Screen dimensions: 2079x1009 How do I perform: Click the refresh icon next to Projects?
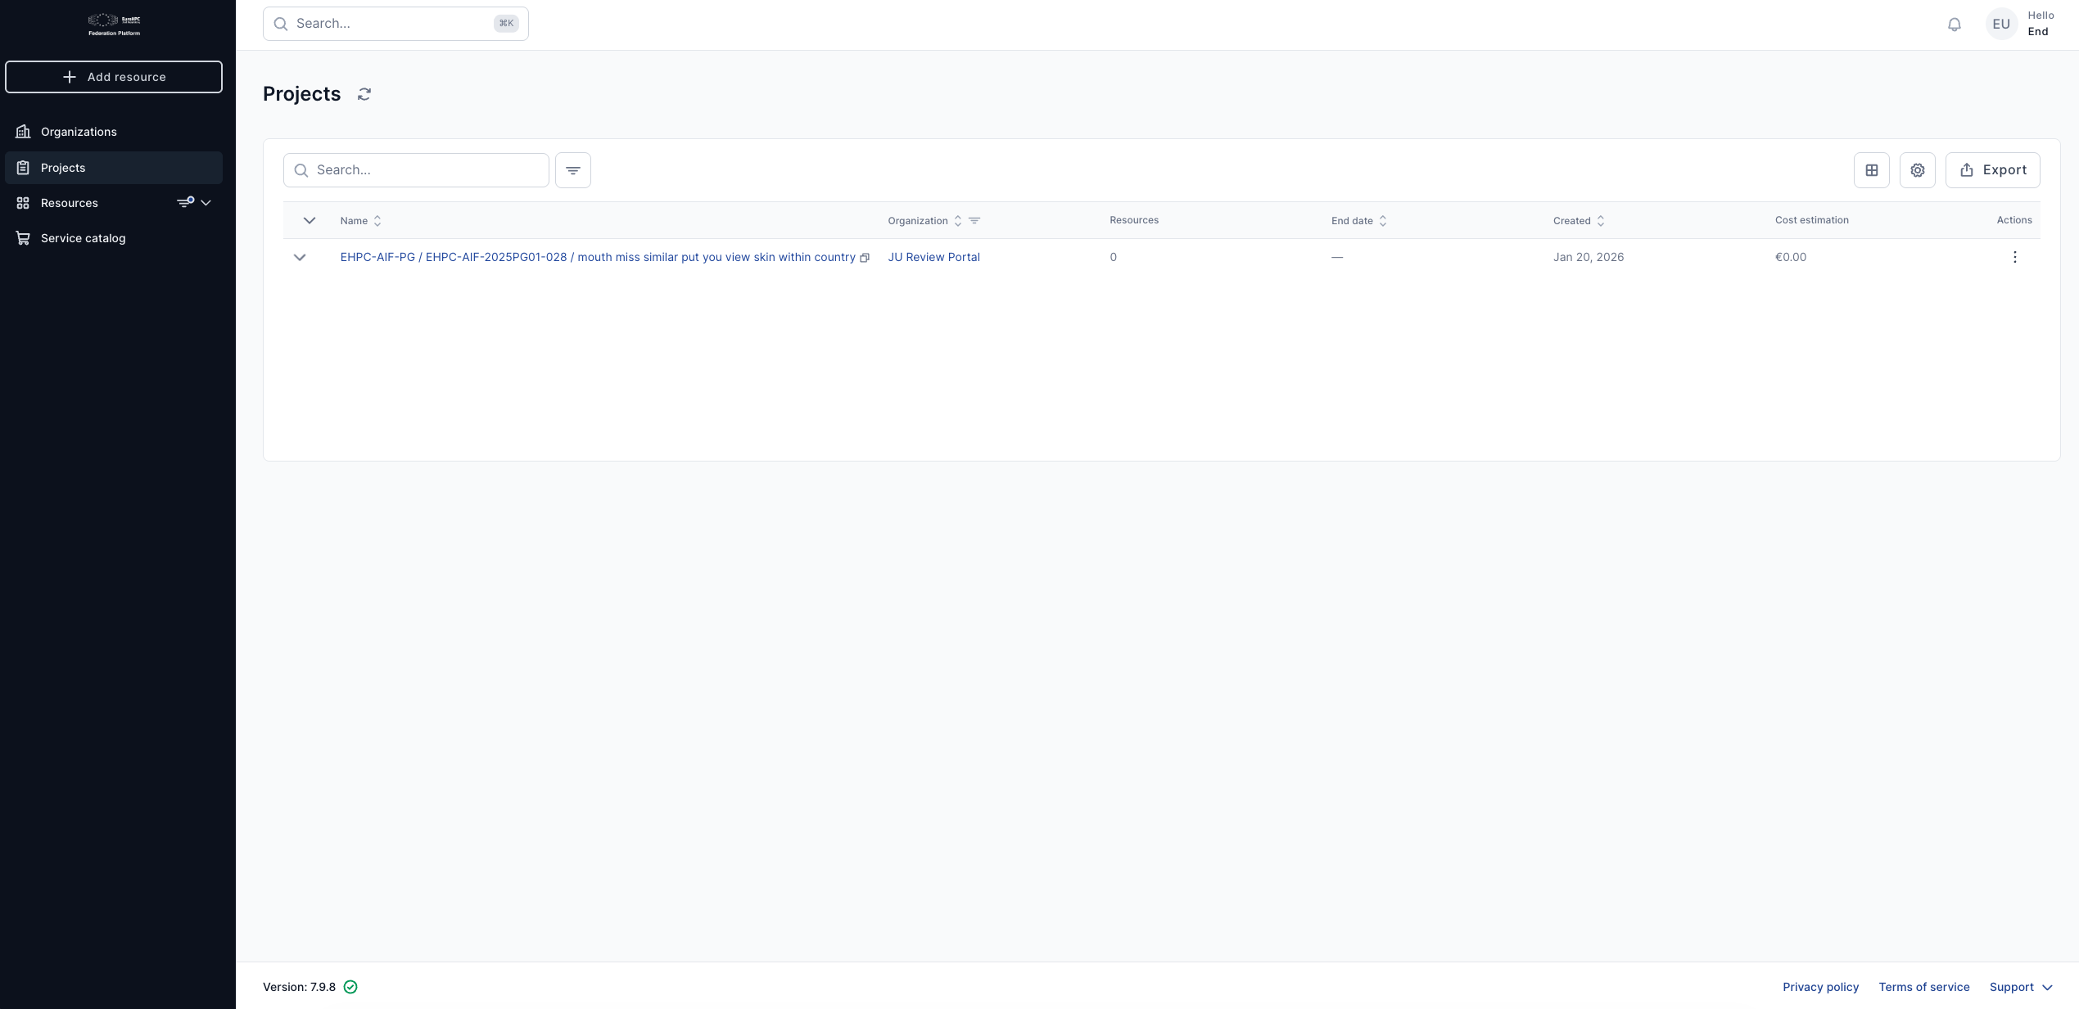pyautogui.click(x=364, y=94)
